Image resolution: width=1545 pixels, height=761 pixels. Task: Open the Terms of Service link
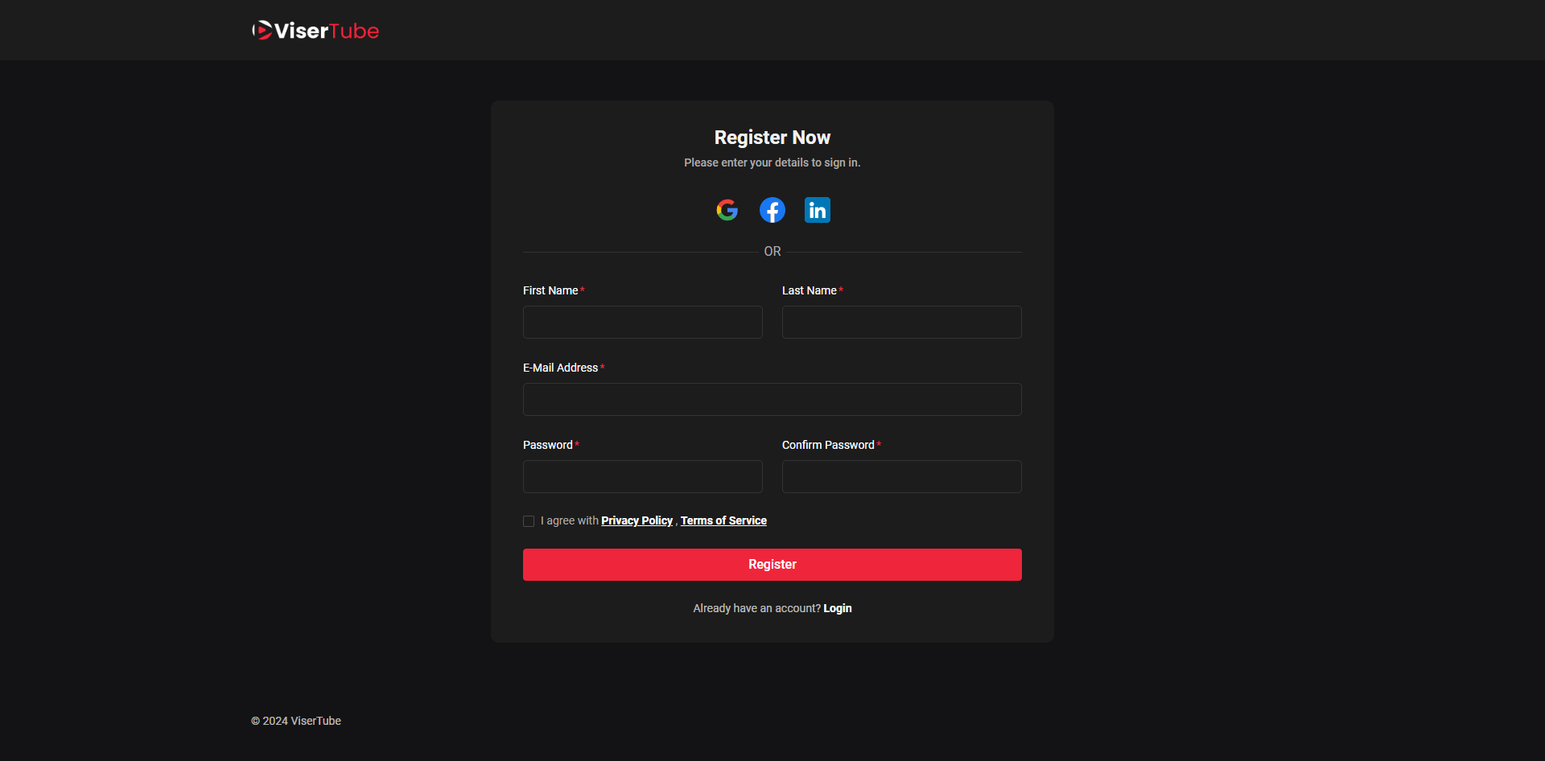723,520
